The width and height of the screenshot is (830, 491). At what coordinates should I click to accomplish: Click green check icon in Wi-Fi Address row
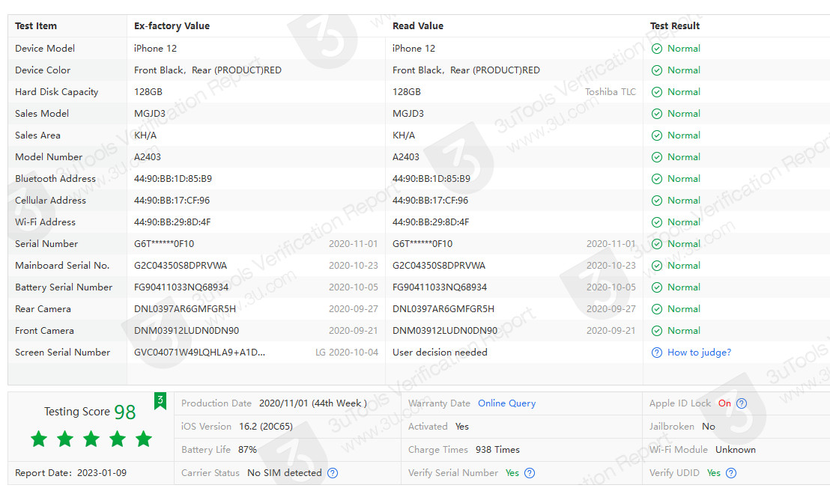(657, 222)
